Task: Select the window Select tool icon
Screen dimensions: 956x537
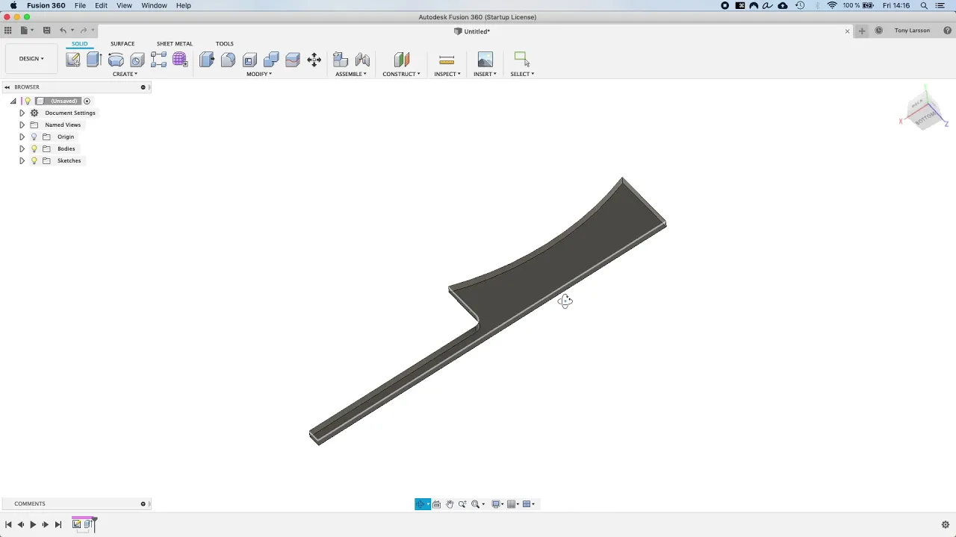Action: 522,60
